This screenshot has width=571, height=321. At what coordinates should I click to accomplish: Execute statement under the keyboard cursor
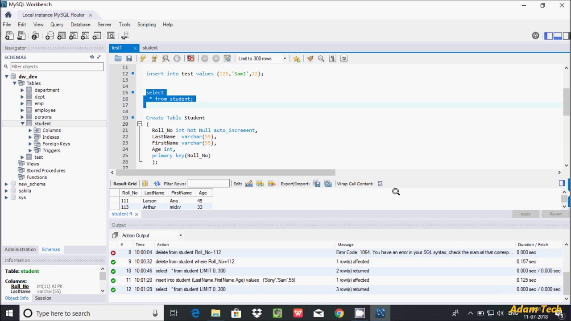click(x=154, y=58)
